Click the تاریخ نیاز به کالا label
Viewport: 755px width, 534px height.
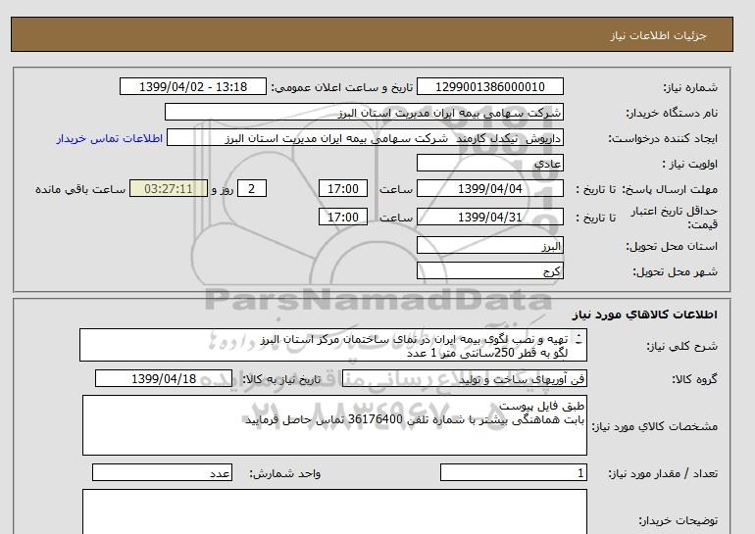pyautogui.click(x=281, y=379)
